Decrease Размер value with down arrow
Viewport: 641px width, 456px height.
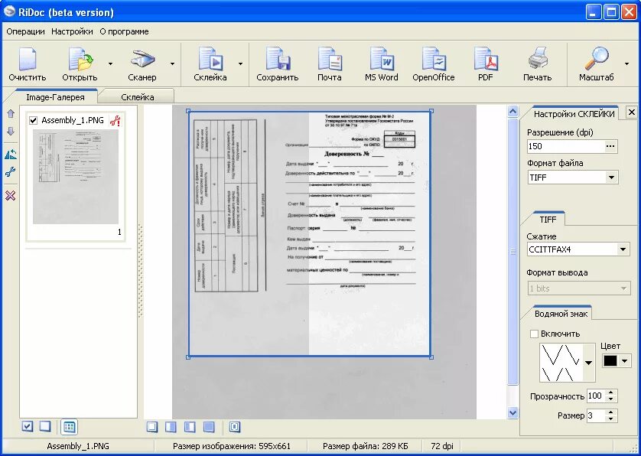click(x=610, y=419)
